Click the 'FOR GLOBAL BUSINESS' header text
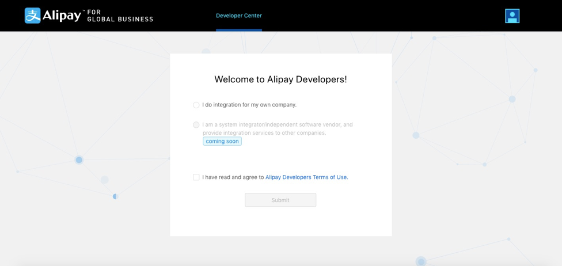The image size is (562, 266). click(x=120, y=16)
